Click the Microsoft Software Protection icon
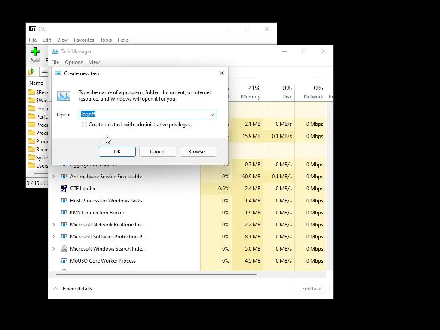This screenshot has width=440, height=330. coord(64,237)
